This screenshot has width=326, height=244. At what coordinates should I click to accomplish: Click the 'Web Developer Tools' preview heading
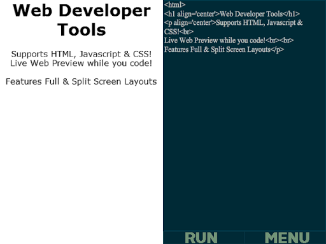coord(81,20)
